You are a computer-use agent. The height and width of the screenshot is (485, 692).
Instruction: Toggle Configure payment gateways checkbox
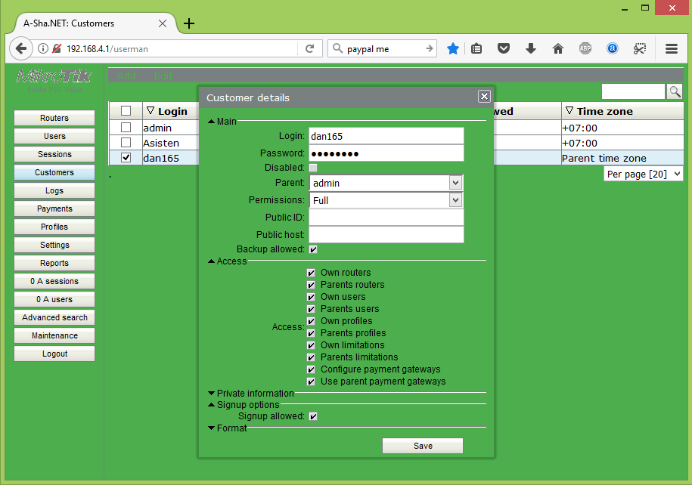pos(311,369)
